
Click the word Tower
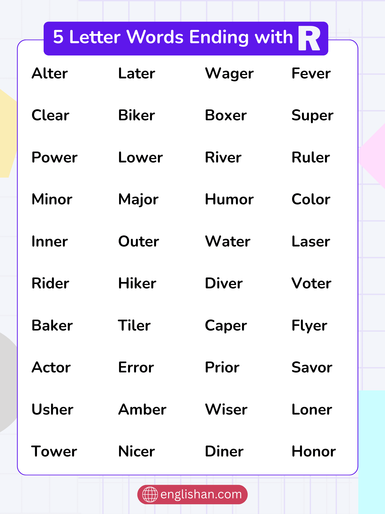[54, 452]
